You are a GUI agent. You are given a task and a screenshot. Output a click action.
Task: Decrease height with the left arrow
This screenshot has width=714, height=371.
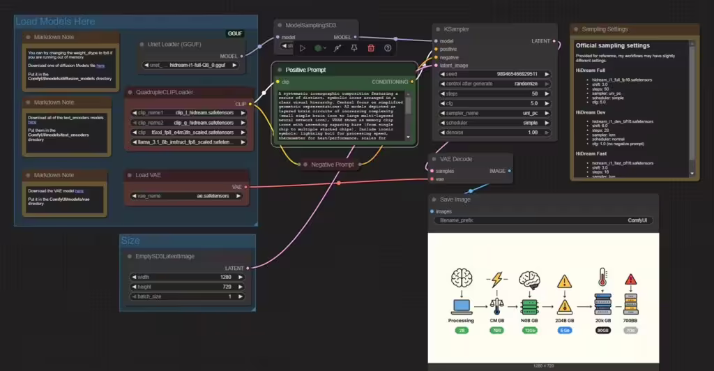tap(134, 287)
